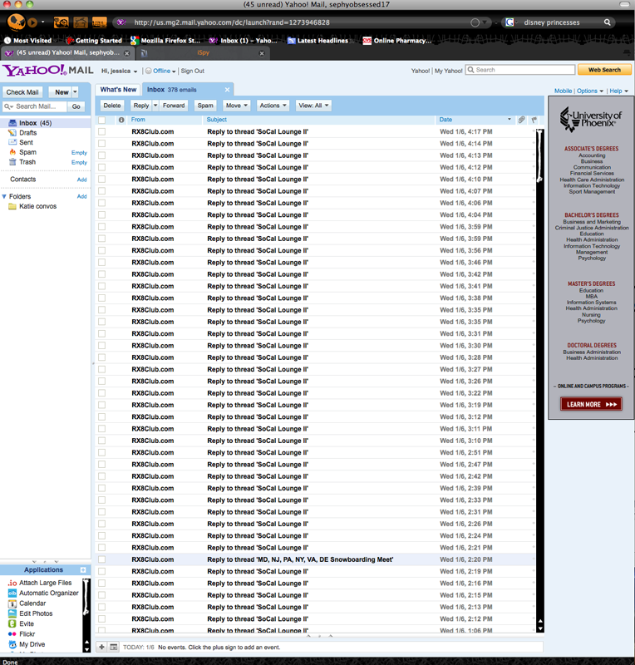Click the Check Mail button
Image resolution: width=635 pixels, height=665 pixels.
[22, 92]
